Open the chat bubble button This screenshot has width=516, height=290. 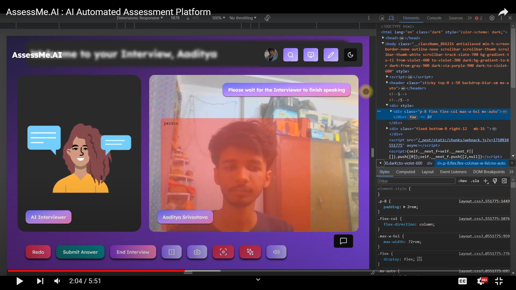[x=343, y=241]
